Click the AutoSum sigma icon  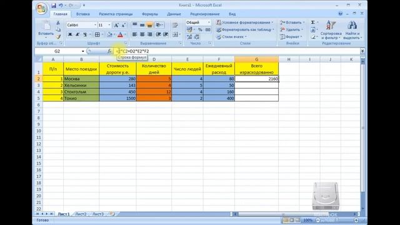(313, 22)
